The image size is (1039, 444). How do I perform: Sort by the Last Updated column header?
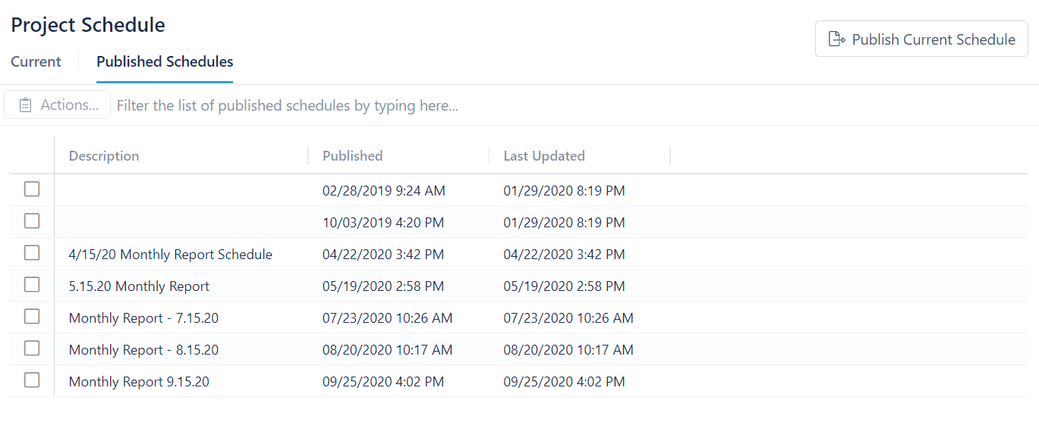coord(544,156)
